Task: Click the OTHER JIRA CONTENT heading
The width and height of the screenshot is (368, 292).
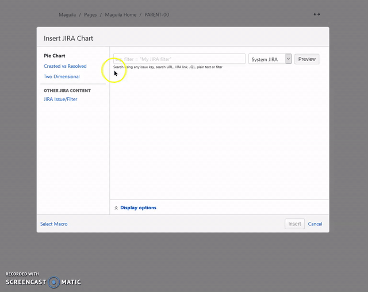Action: pyautogui.click(x=67, y=91)
